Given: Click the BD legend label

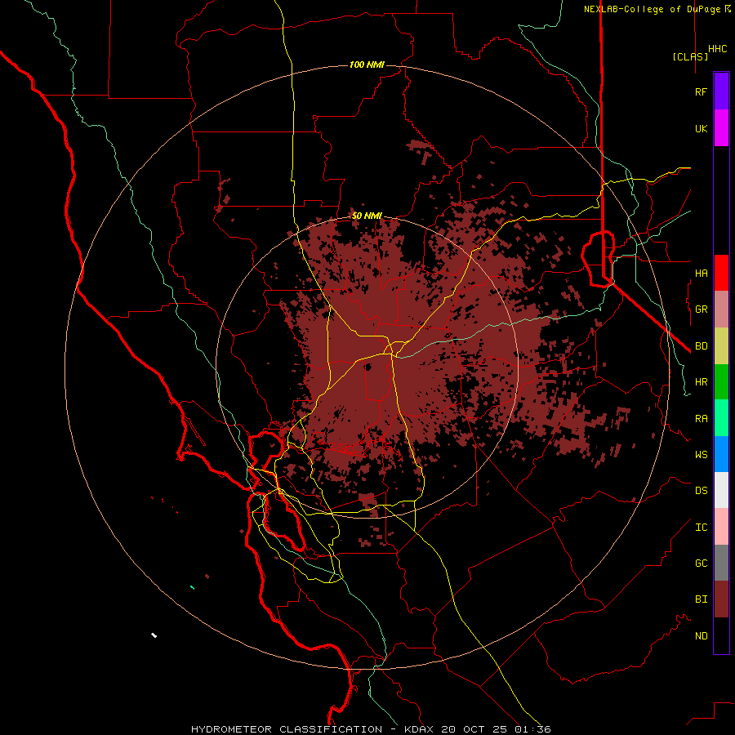Looking at the screenshot, I should tap(701, 346).
